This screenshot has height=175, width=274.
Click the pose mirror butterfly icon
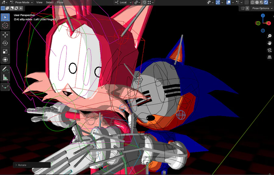coord(242,8)
